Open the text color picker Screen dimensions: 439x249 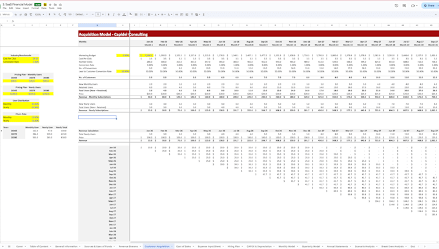click(x=124, y=14)
